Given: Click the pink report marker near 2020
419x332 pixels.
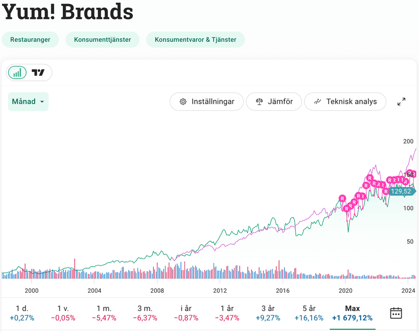Looking at the screenshot, I should point(342,198).
